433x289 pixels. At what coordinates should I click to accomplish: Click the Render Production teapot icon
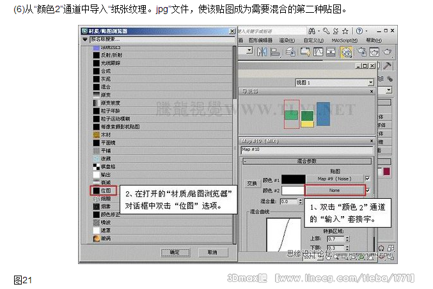(x=387, y=52)
